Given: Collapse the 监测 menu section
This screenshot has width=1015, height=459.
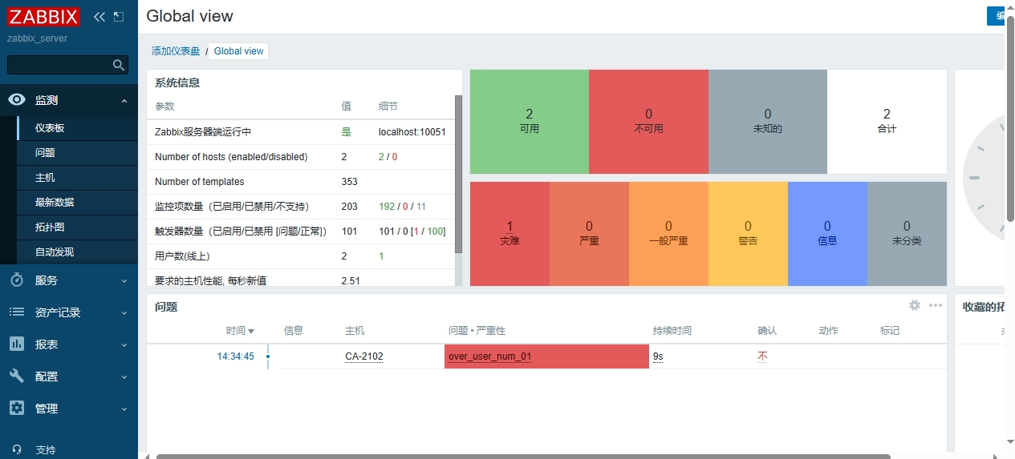Looking at the screenshot, I should click(x=124, y=100).
